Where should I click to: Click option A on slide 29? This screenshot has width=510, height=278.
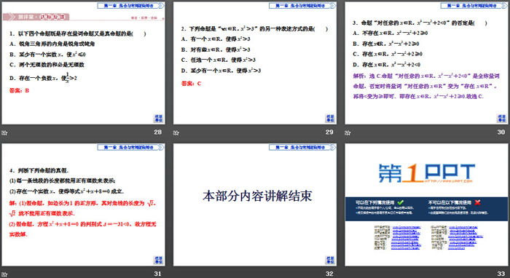(216, 39)
